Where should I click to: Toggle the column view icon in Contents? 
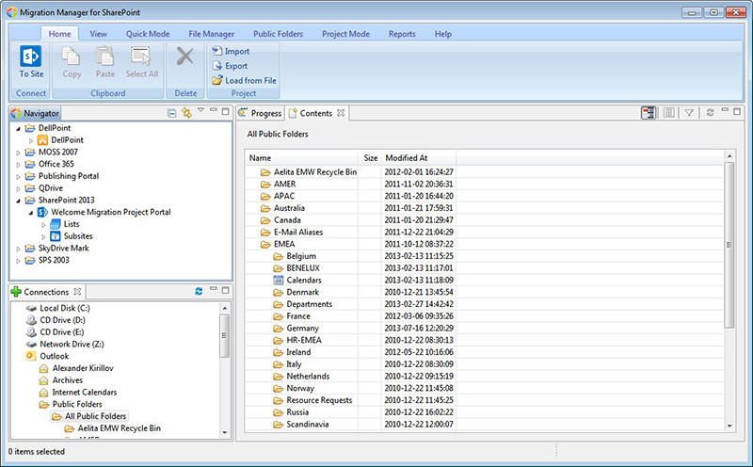click(x=668, y=113)
